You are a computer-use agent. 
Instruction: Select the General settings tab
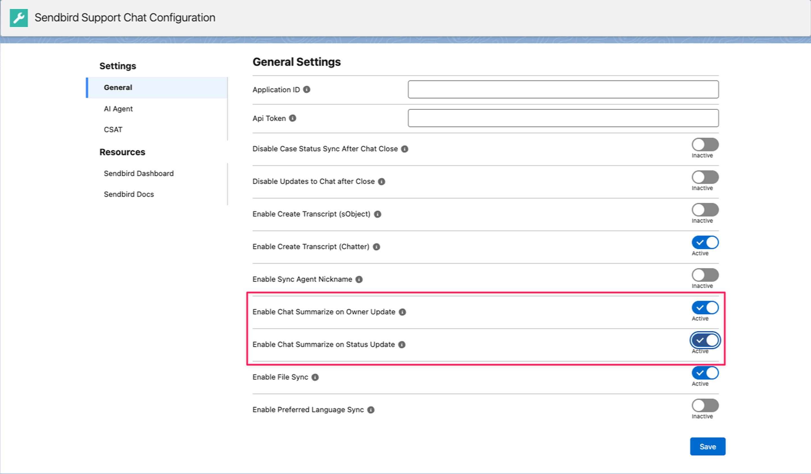click(157, 87)
